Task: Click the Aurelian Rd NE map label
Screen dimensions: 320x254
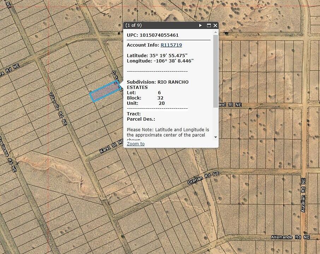Action: [x=303, y=195]
